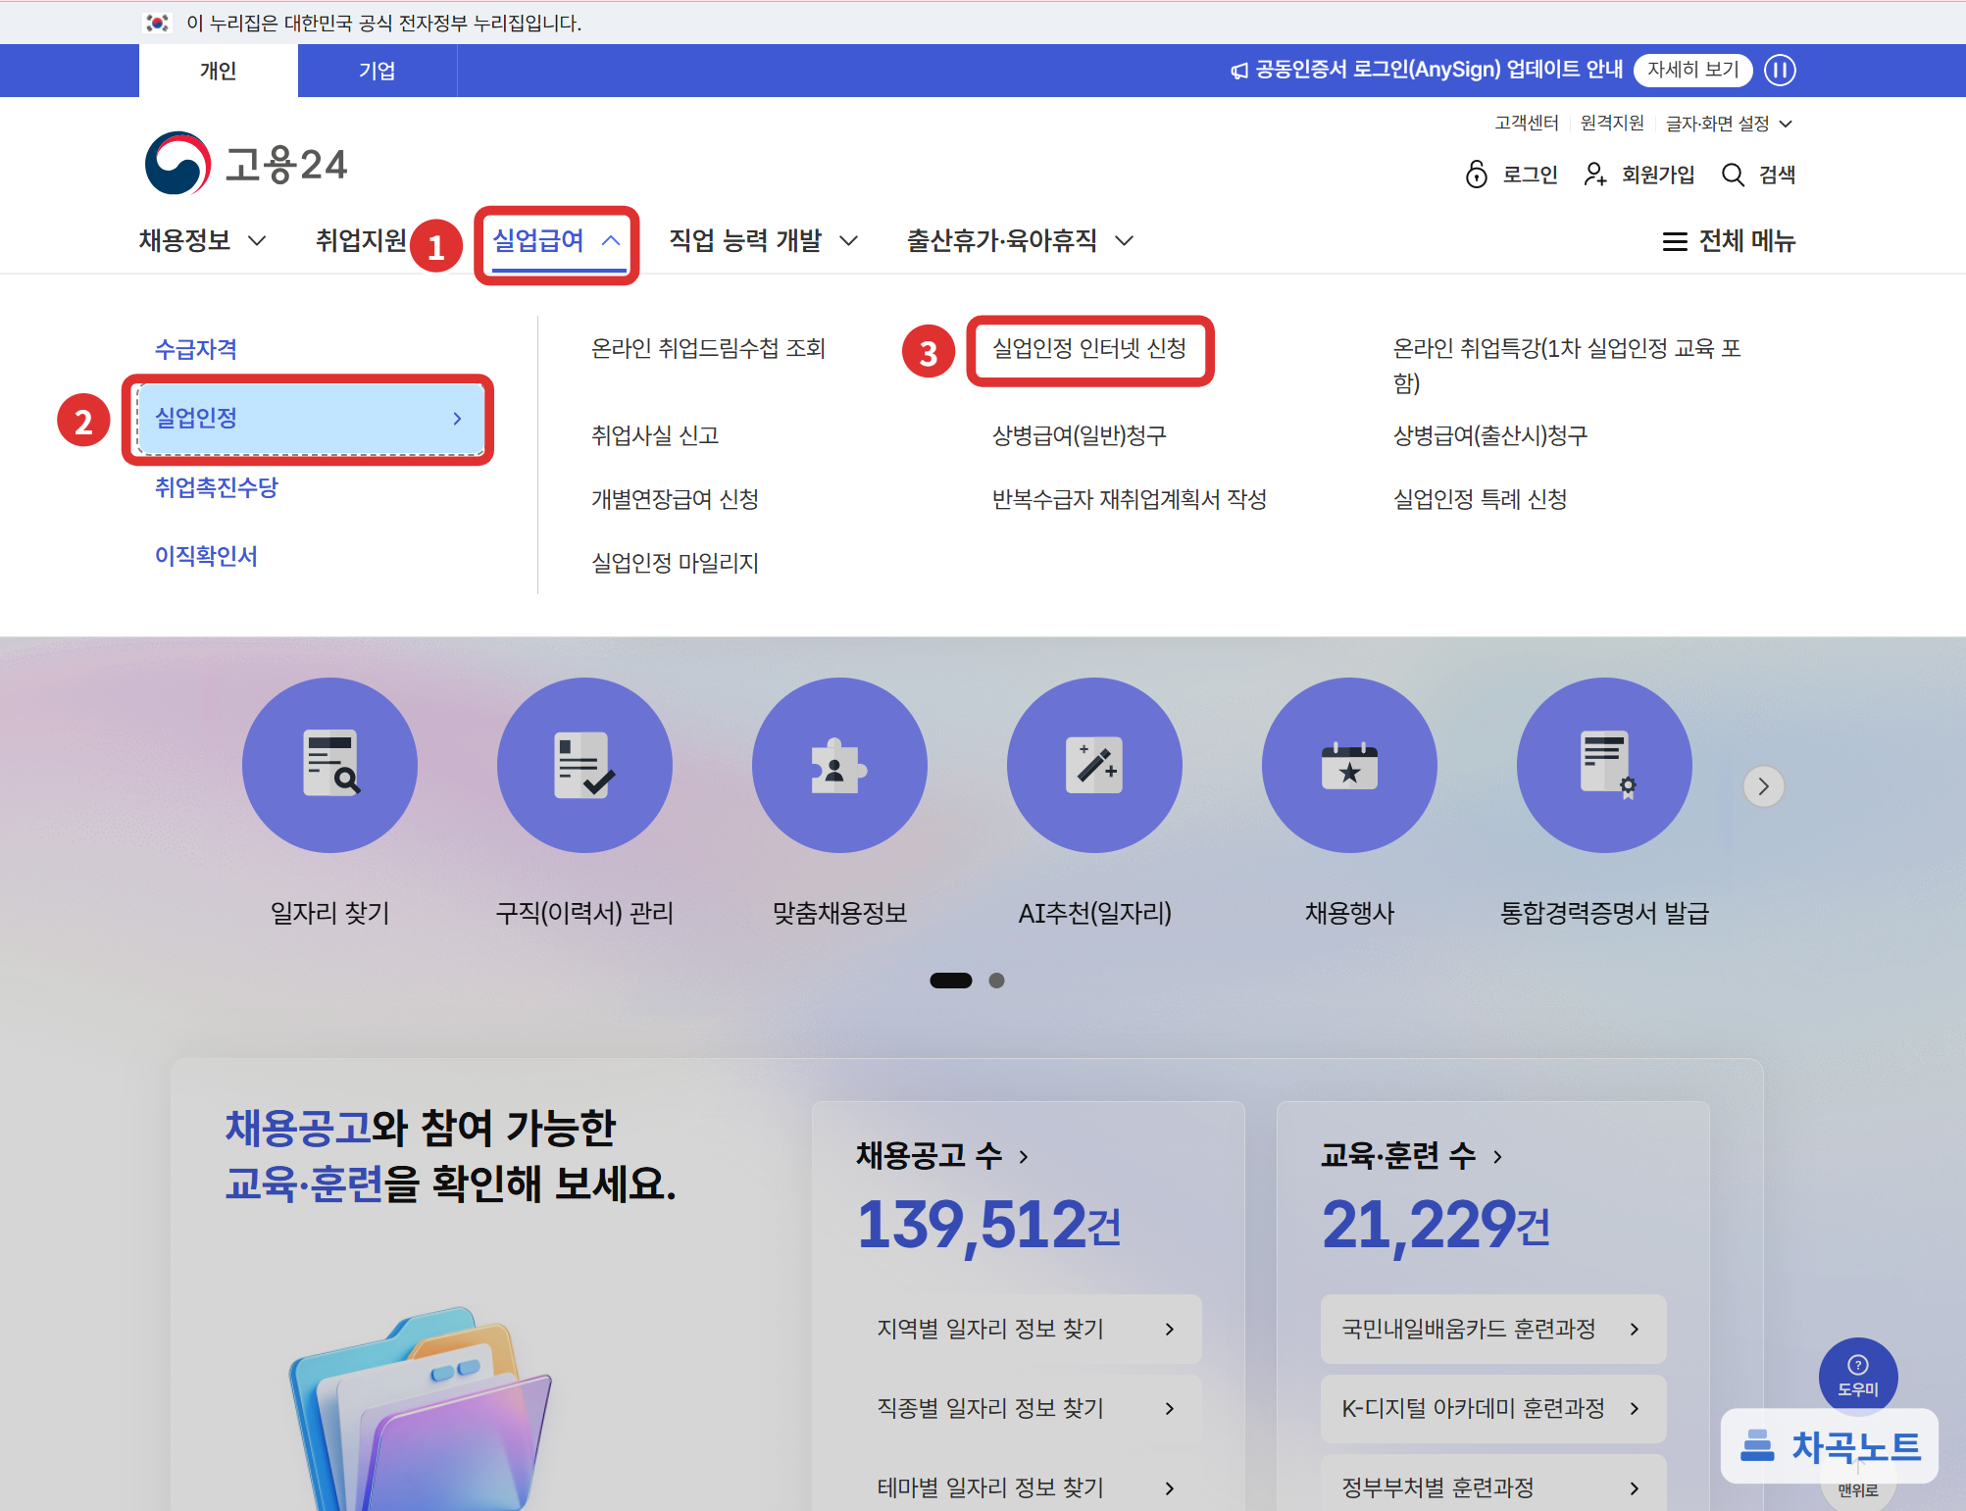Image resolution: width=1966 pixels, height=1511 pixels.
Task: Switch to the 기업 tab
Action: [377, 71]
